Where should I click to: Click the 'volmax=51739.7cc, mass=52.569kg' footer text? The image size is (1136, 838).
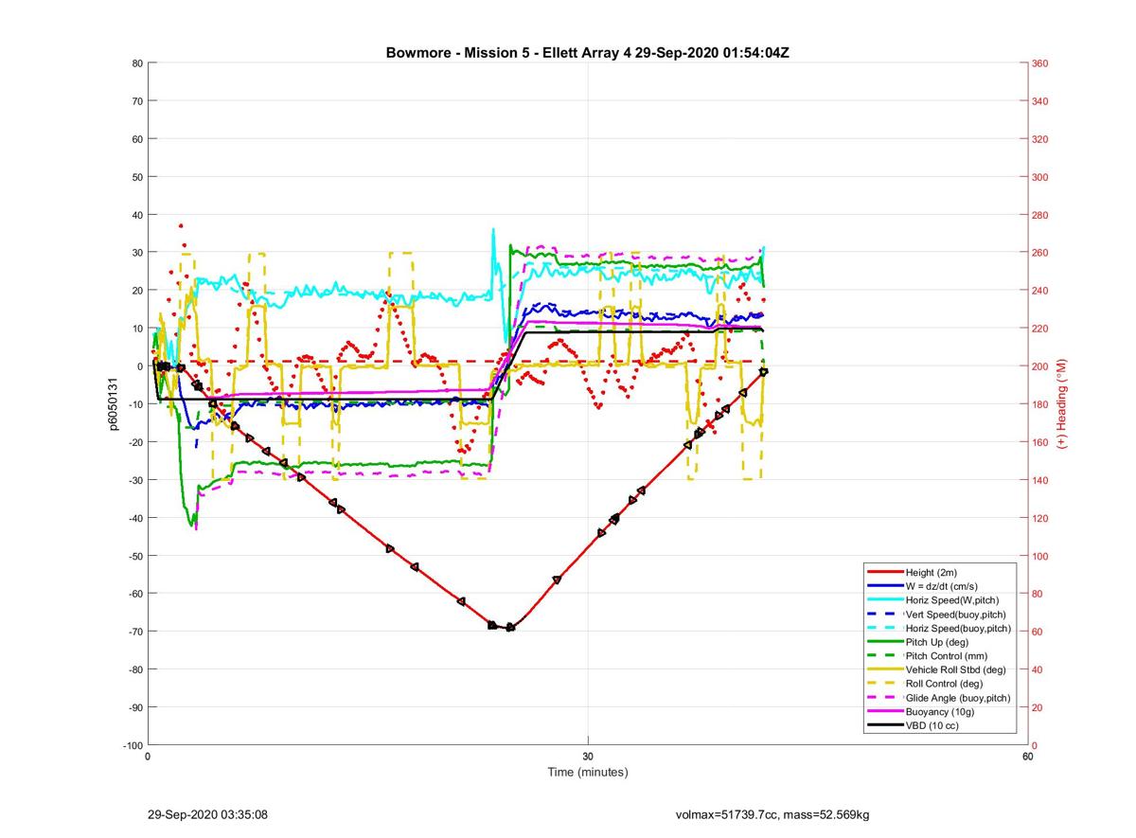pos(772,813)
